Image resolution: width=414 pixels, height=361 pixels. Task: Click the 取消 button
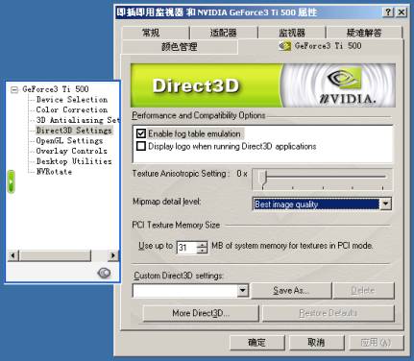pos(317,343)
